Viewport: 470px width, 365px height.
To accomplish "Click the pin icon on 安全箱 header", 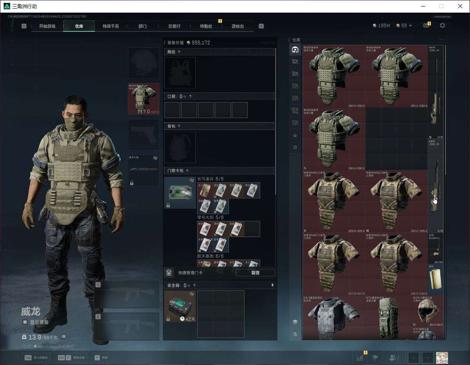I will 272,285.
